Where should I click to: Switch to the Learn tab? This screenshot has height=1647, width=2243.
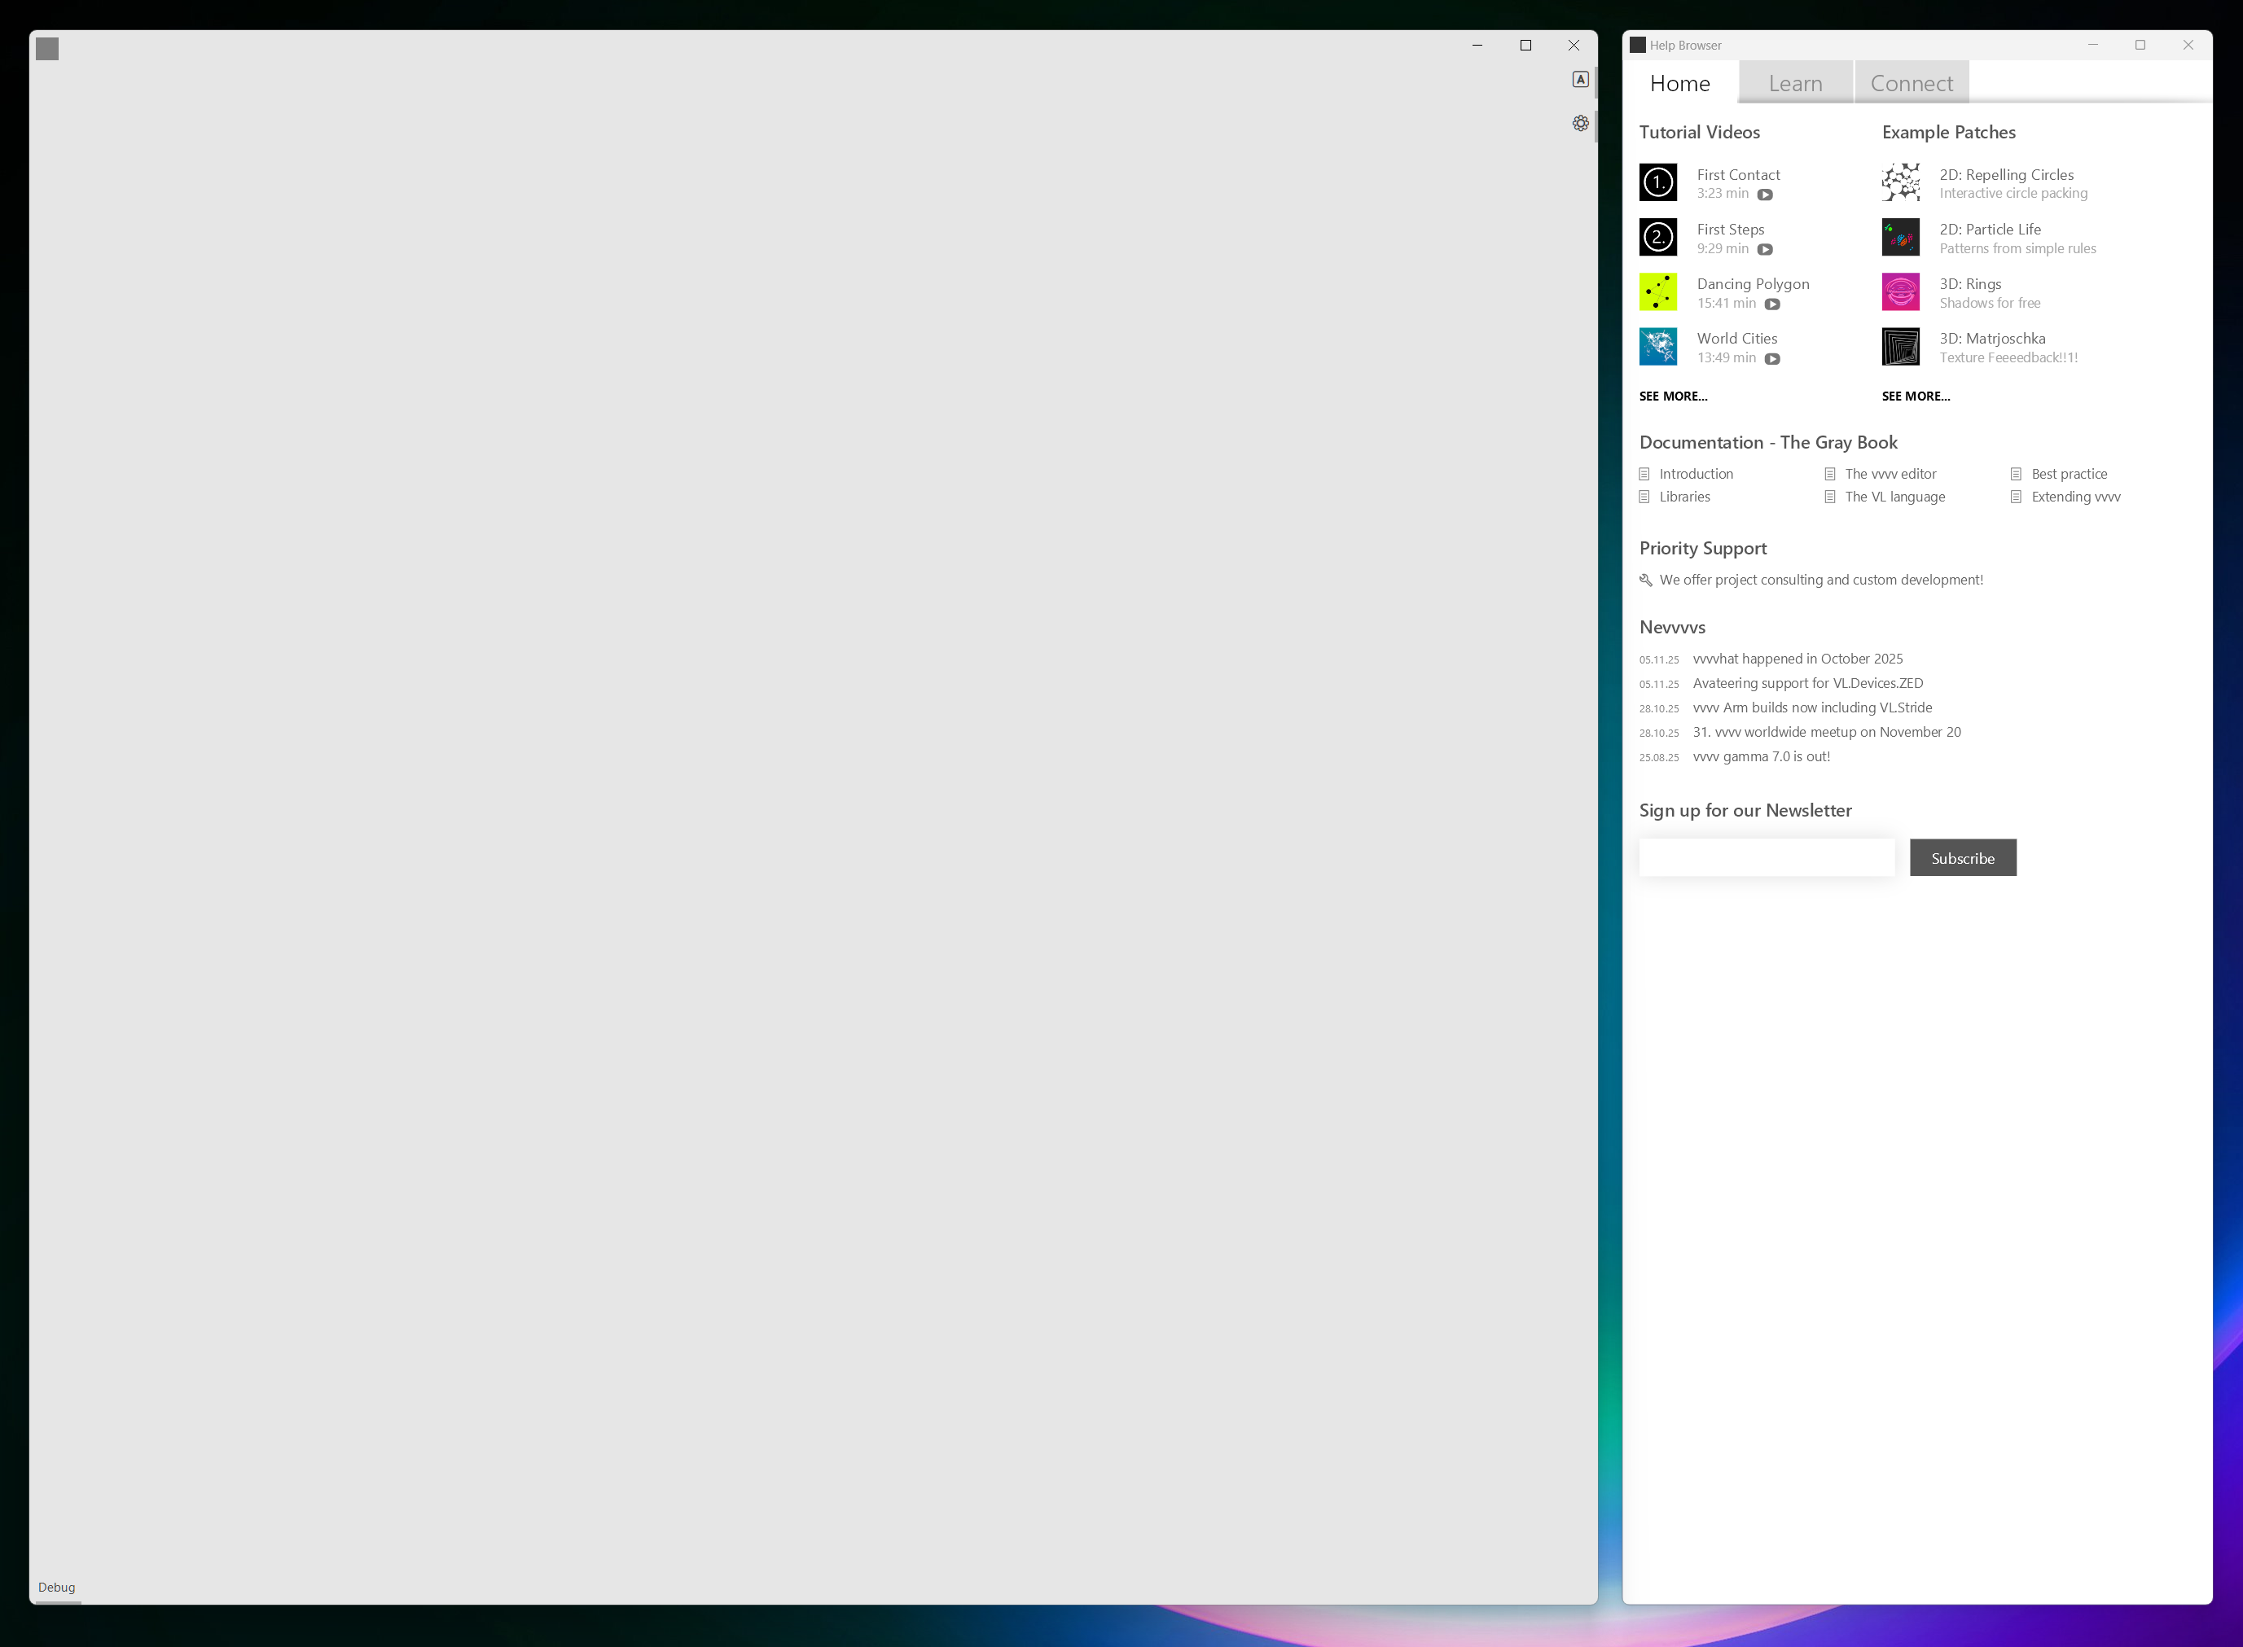(x=1795, y=84)
